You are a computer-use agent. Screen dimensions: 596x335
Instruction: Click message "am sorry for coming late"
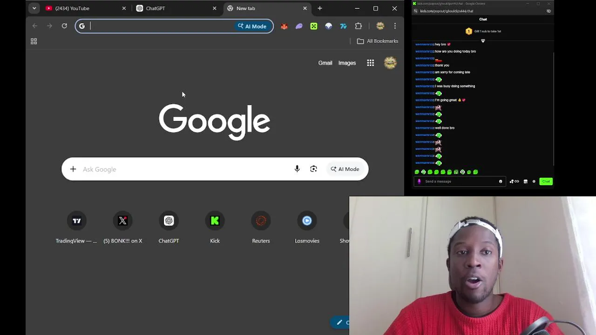point(453,72)
